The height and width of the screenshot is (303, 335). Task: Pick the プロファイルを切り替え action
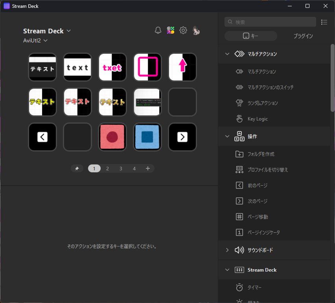pos(274,170)
